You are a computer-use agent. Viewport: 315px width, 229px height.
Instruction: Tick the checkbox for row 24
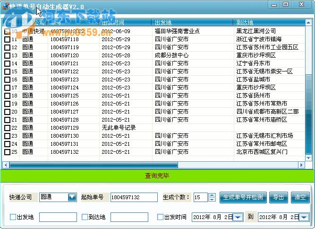[x=7, y=144]
